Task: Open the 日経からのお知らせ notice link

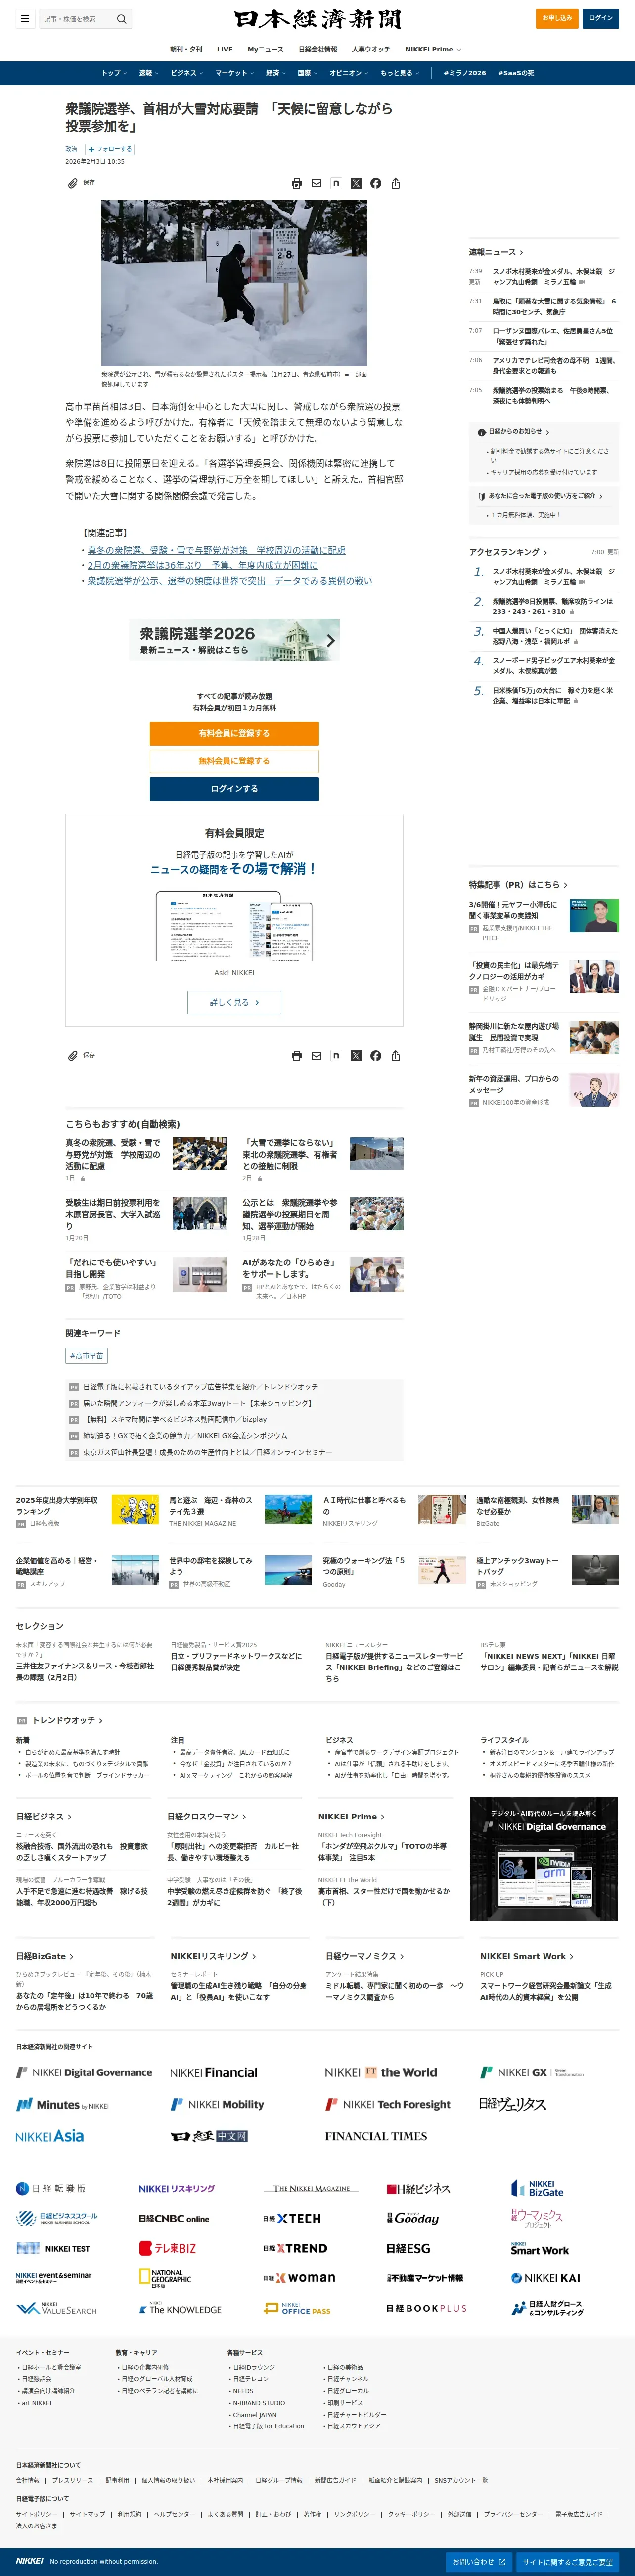Action: click(x=515, y=432)
